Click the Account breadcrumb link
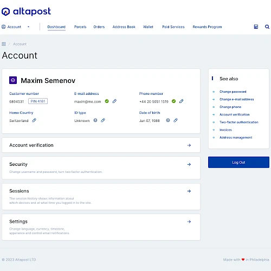 [20, 44]
